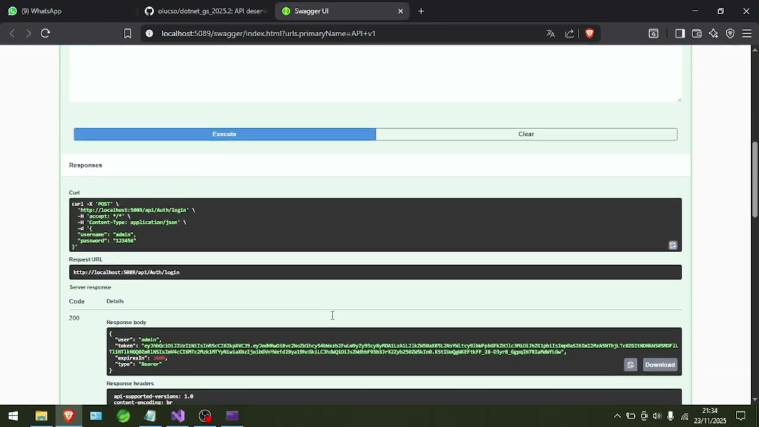
Task: Click the "Server response" label
Action: point(90,287)
